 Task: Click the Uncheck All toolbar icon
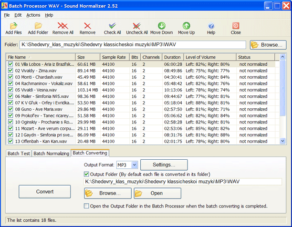(136, 26)
